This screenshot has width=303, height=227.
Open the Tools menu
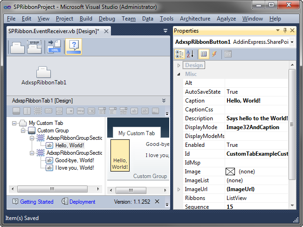tap(166, 19)
